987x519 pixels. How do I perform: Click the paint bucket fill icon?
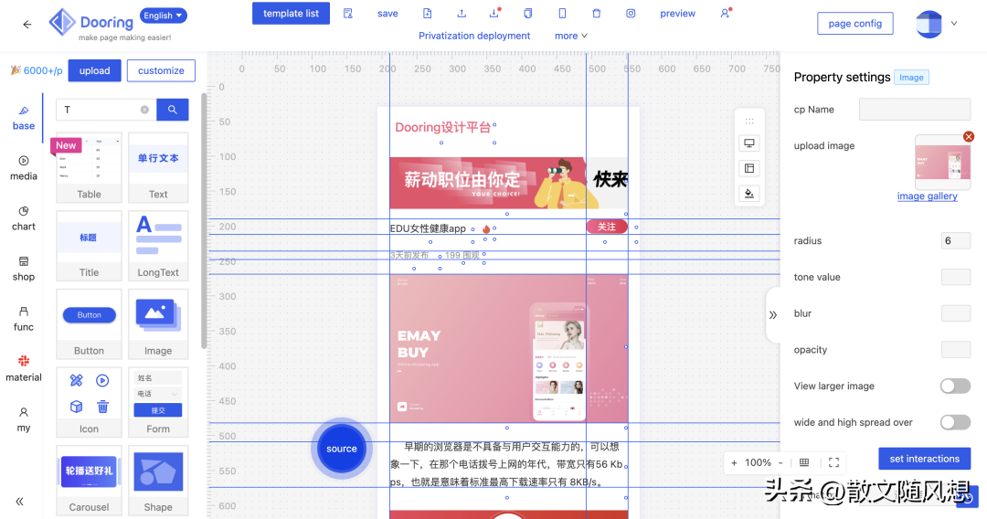pyautogui.click(x=749, y=194)
